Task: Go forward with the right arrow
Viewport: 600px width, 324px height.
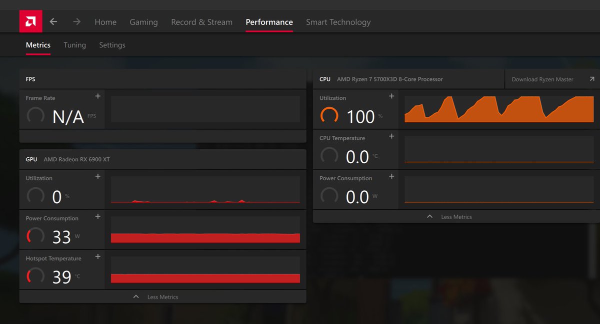Action: pyautogui.click(x=76, y=21)
